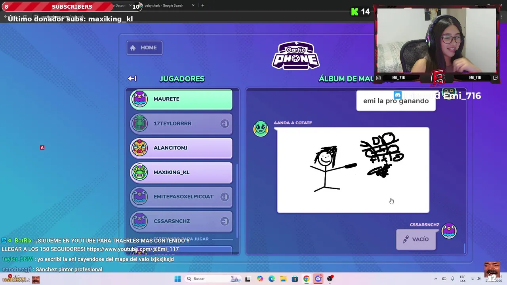Click the CSSARSNCHZ avatar in the album panel
Image resolution: width=507 pixels, height=285 pixels.
point(449,231)
